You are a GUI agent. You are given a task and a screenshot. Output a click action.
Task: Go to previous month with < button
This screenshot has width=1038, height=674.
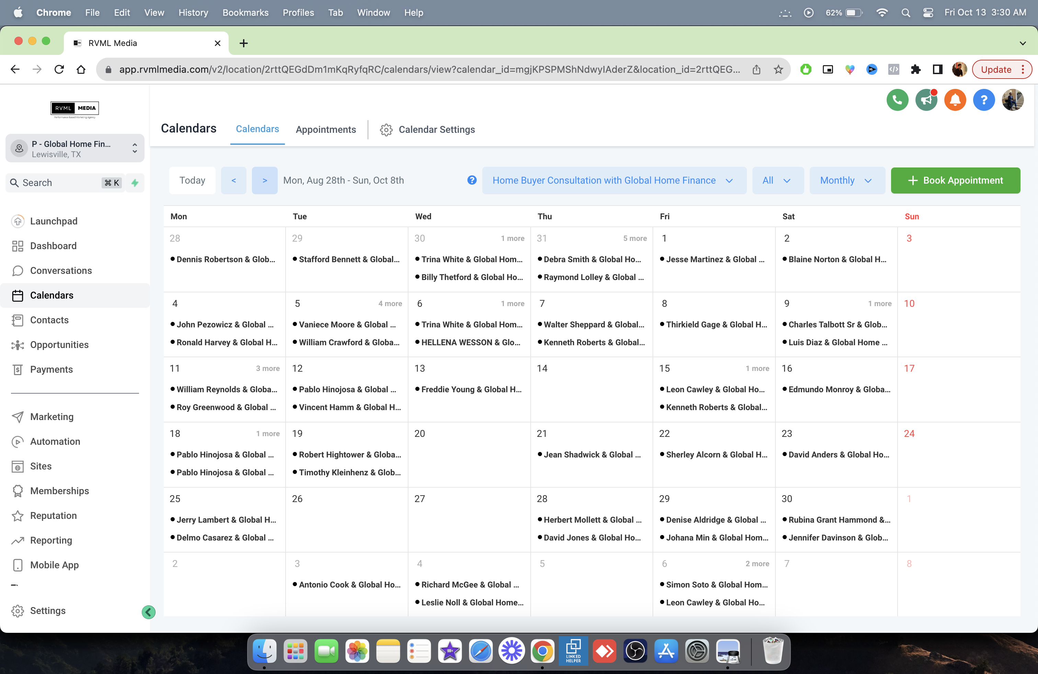[233, 180]
